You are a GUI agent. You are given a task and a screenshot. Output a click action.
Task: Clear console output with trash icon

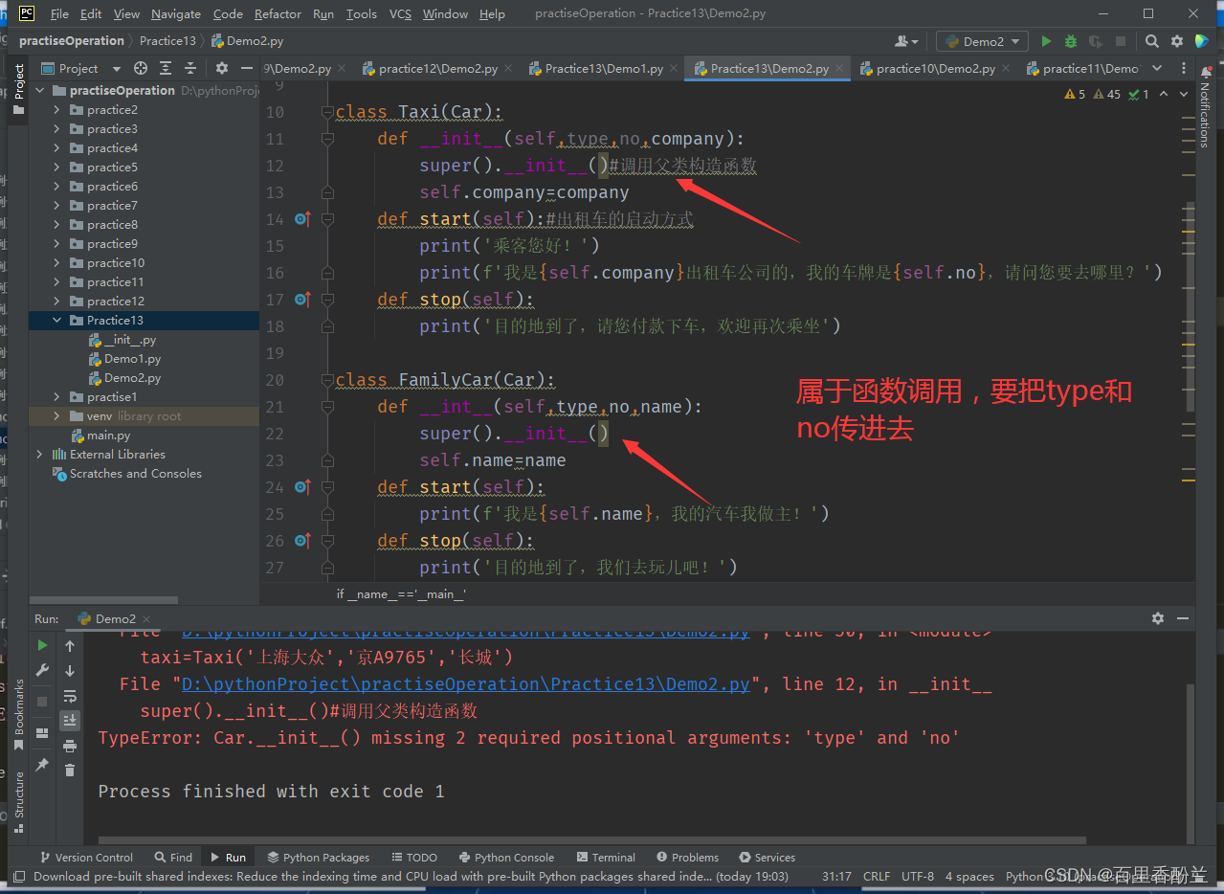point(70,770)
